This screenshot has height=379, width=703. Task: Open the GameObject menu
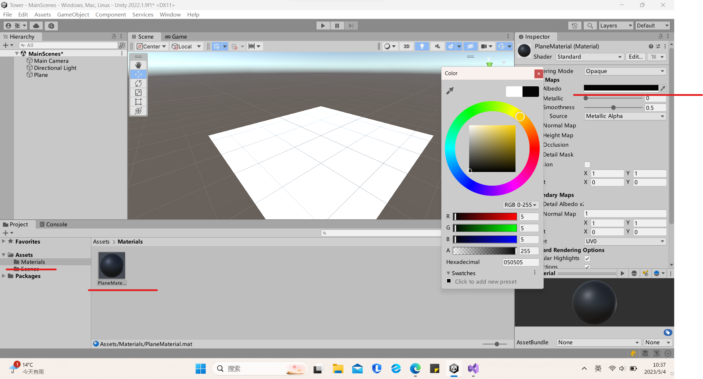pyautogui.click(x=73, y=14)
